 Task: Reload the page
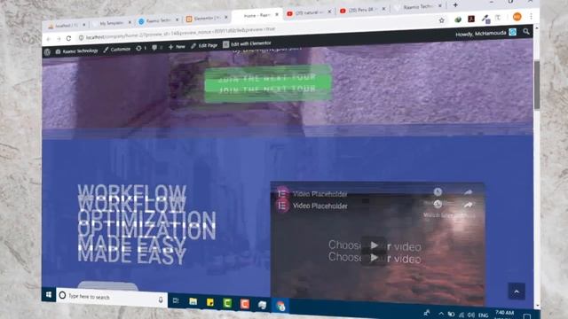pyautogui.click(x=68, y=38)
